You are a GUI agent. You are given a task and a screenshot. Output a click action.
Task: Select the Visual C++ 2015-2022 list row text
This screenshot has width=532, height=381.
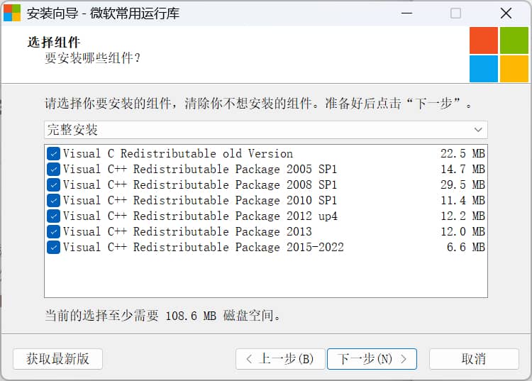203,248
